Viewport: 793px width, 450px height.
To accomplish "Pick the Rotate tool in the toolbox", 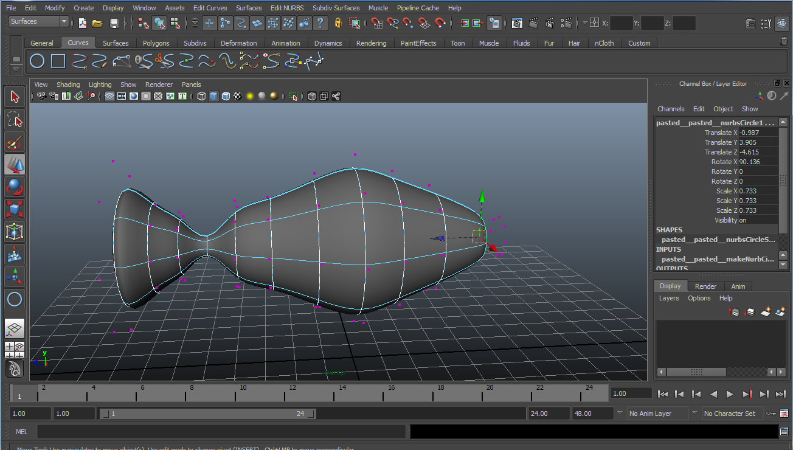I will 15,187.
